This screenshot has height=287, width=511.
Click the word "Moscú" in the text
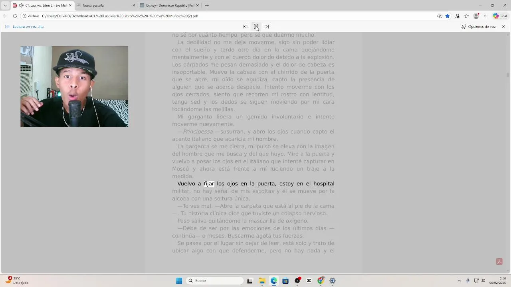pyautogui.click(x=181, y=169)
